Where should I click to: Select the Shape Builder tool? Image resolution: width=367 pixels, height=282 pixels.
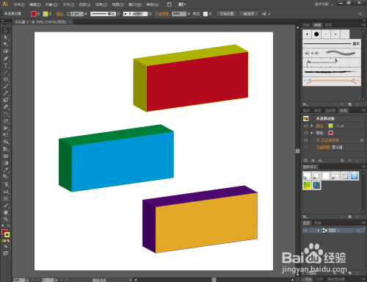click(x=6, y=142)
